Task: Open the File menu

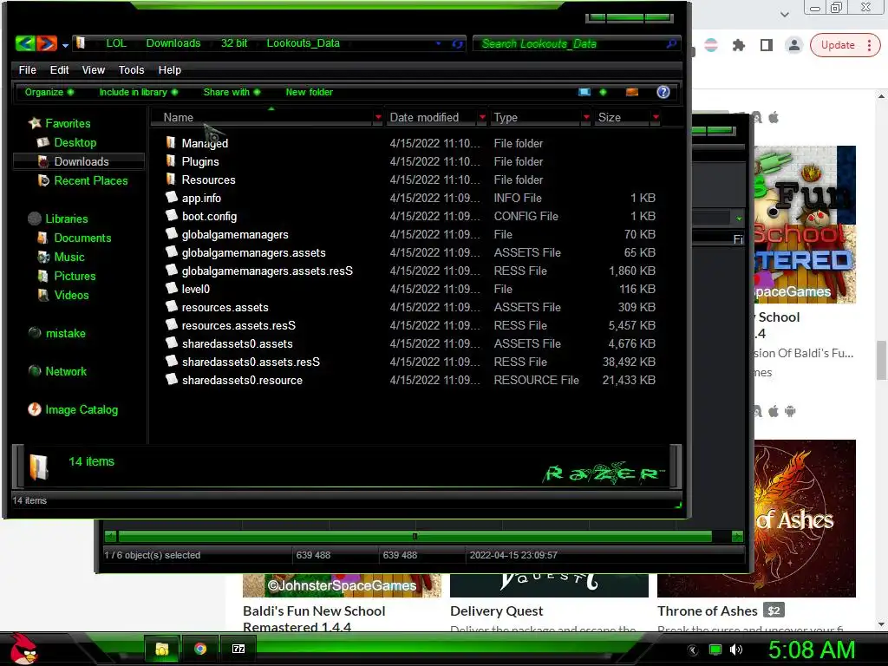Action: click(27, 69)
